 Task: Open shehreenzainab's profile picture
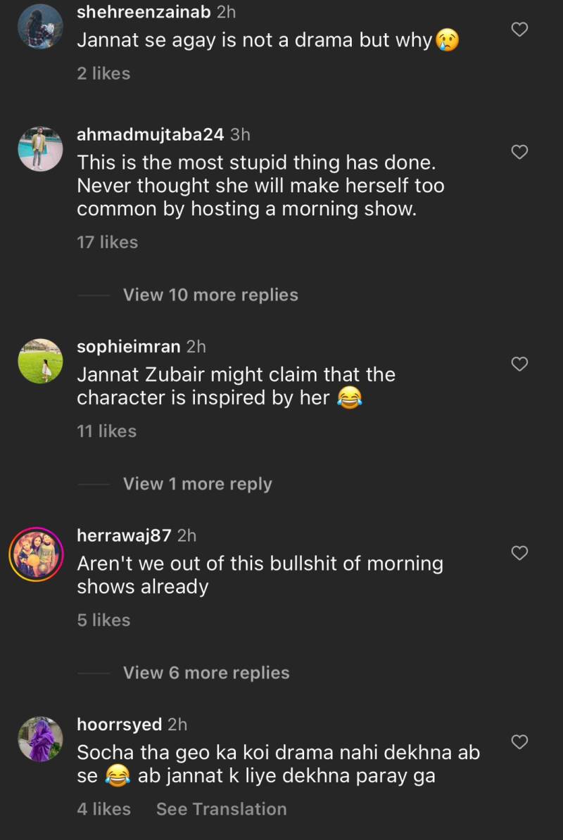click(x=40, y=26)
